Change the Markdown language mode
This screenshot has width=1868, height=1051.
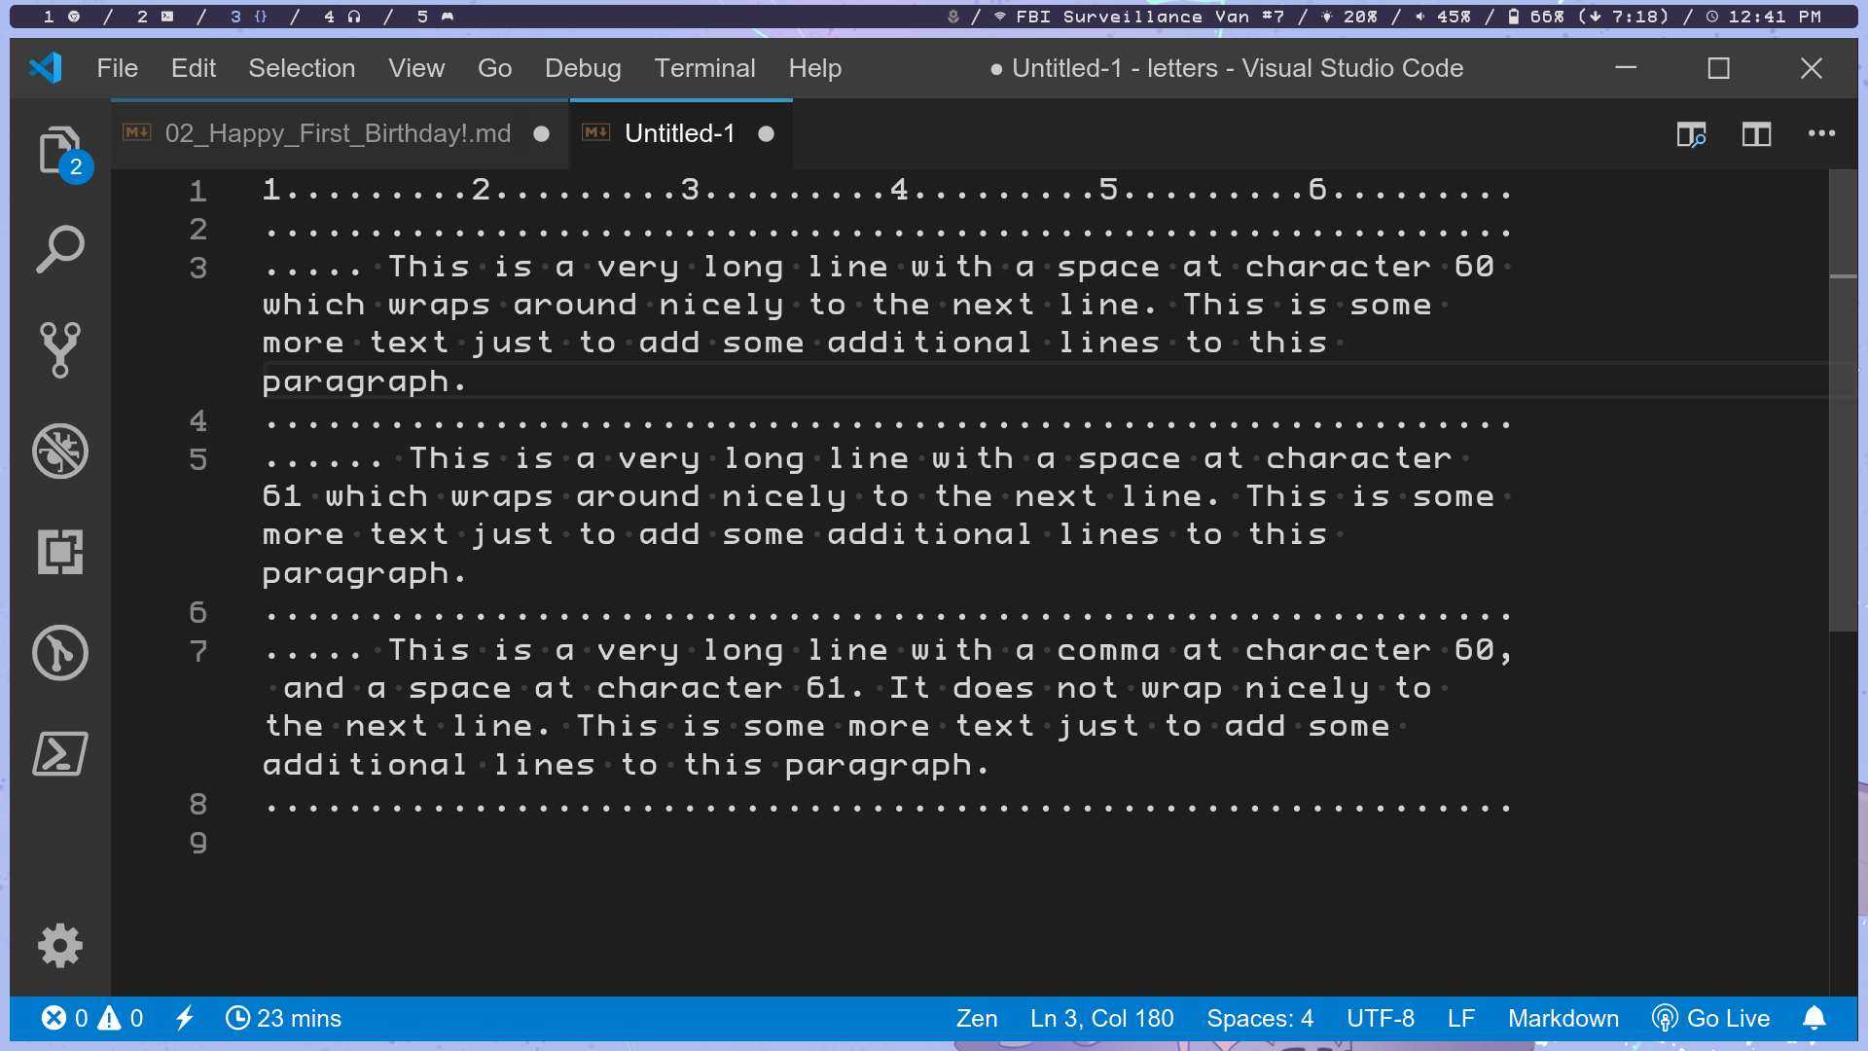click(x=1563, y=1018)
